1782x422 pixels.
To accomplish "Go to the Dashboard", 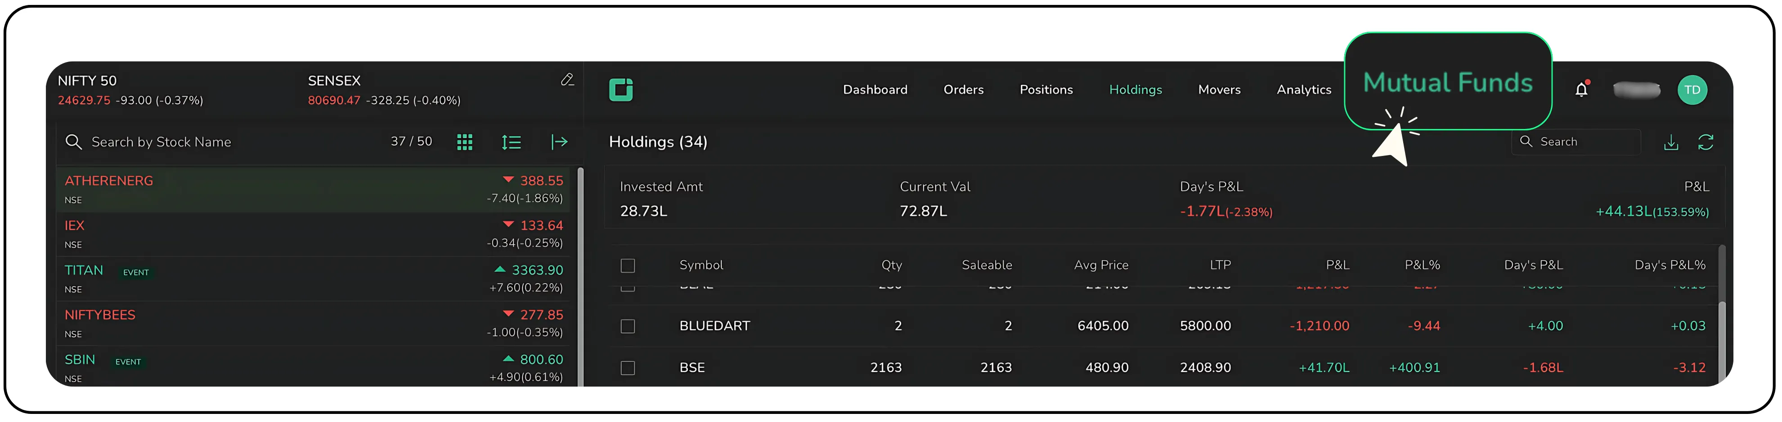I will 875,89.
